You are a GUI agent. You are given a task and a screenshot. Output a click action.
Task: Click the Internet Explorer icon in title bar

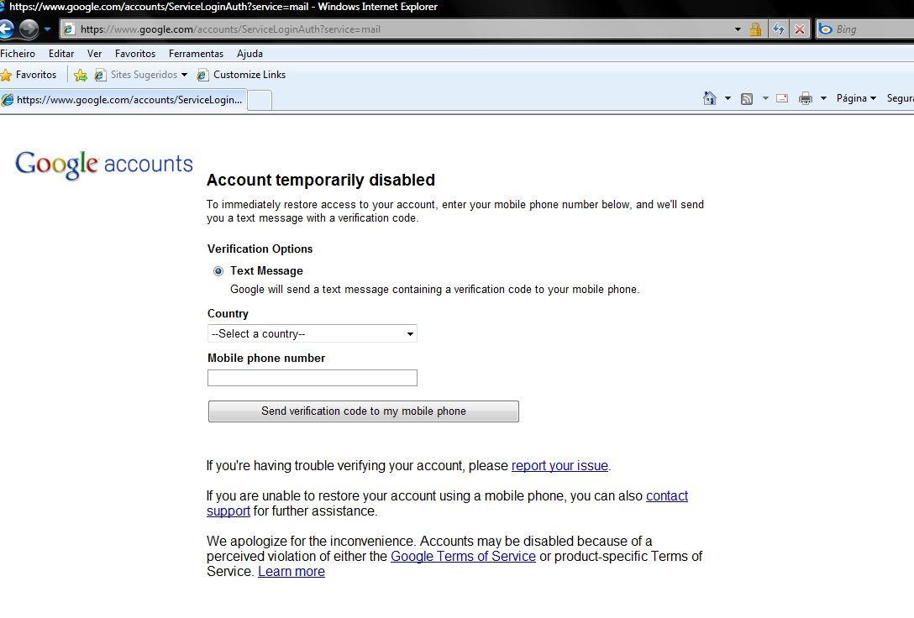point(2,7)
